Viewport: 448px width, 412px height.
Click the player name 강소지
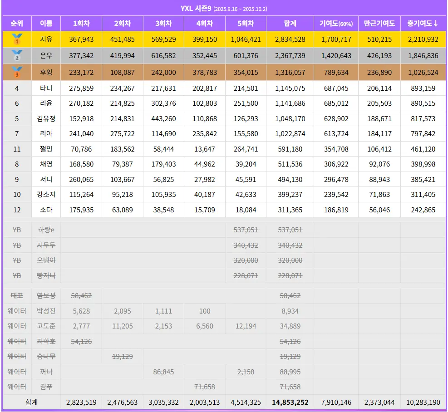tap(46, 194)
